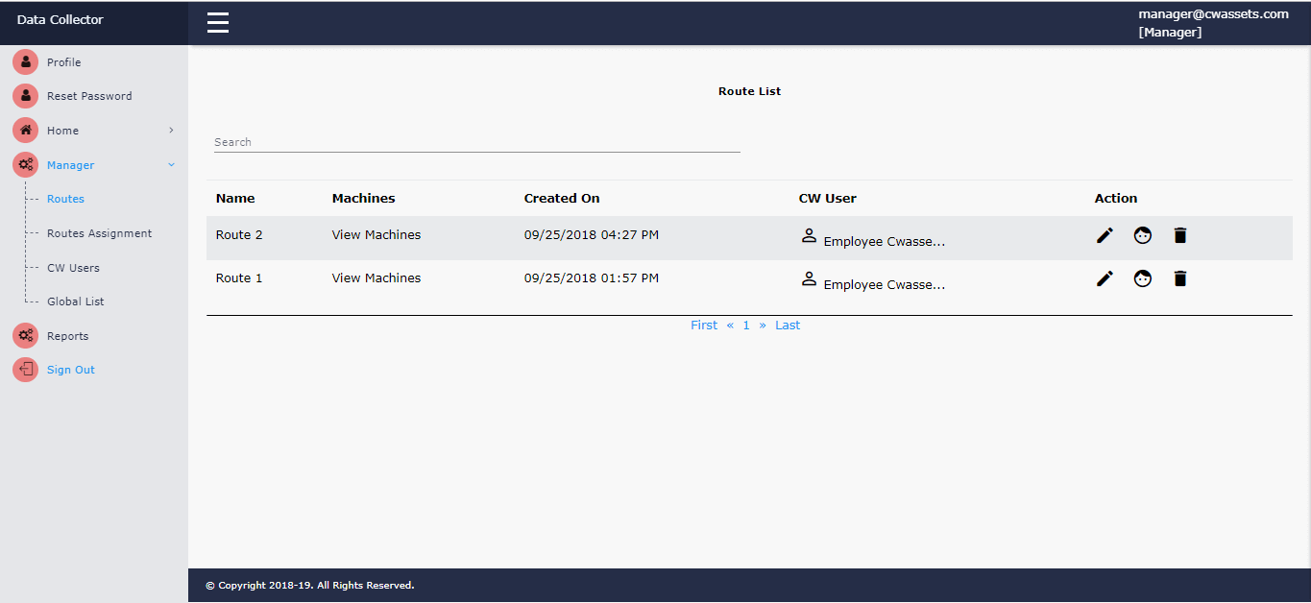Click the Data Collector app title
This screenshot has width=1311, height=603.
click(60, 19)
